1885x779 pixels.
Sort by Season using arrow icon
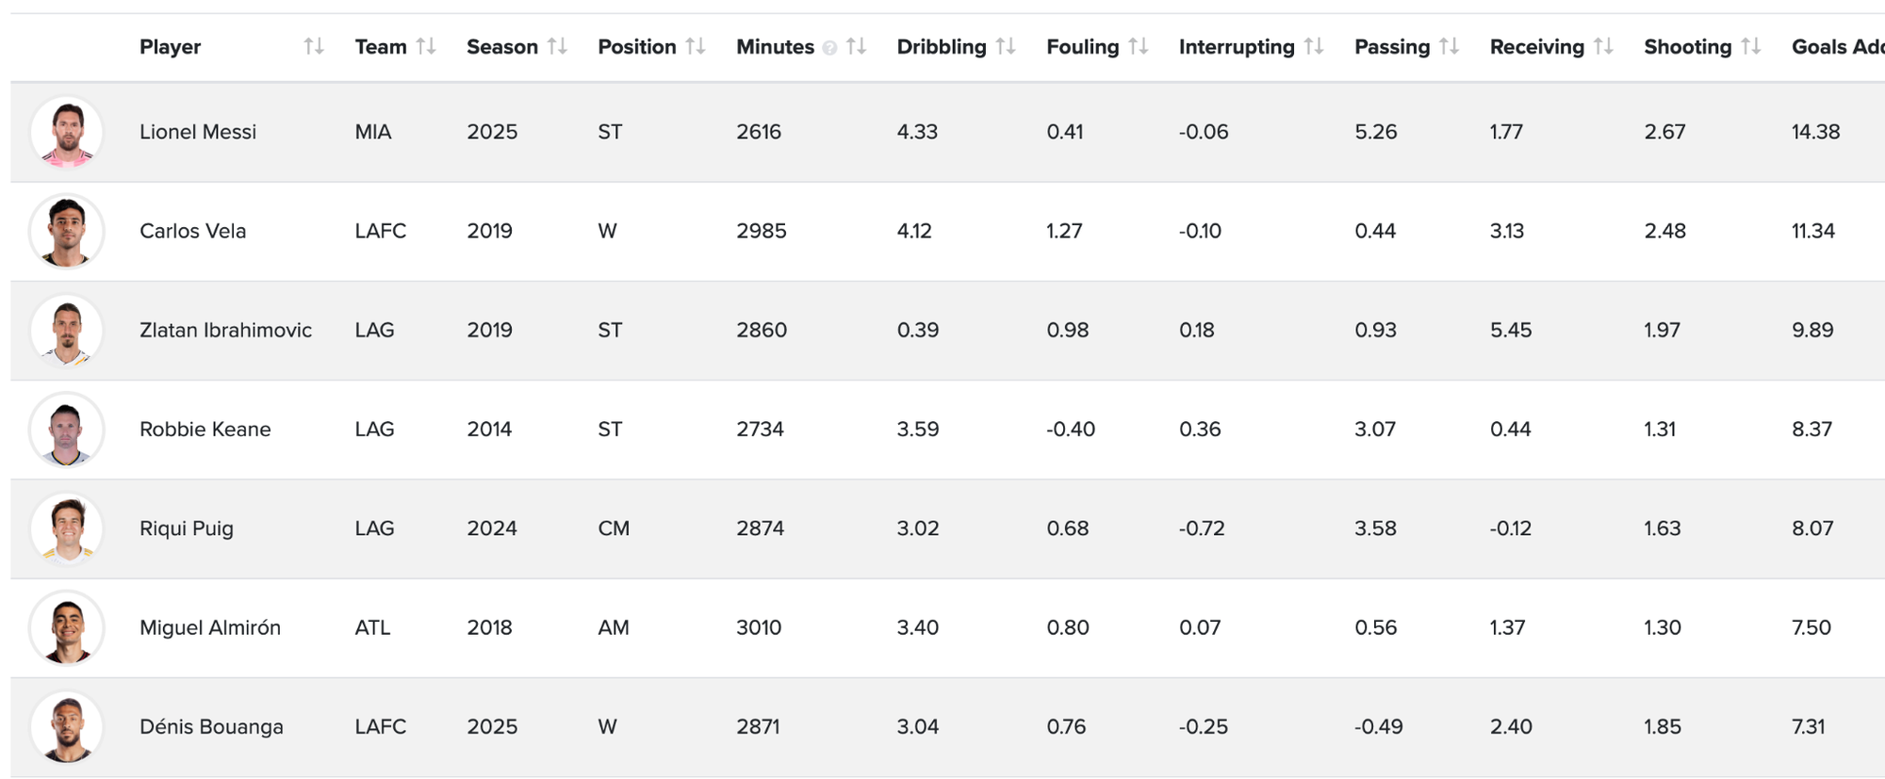click(x=557, y=46)
